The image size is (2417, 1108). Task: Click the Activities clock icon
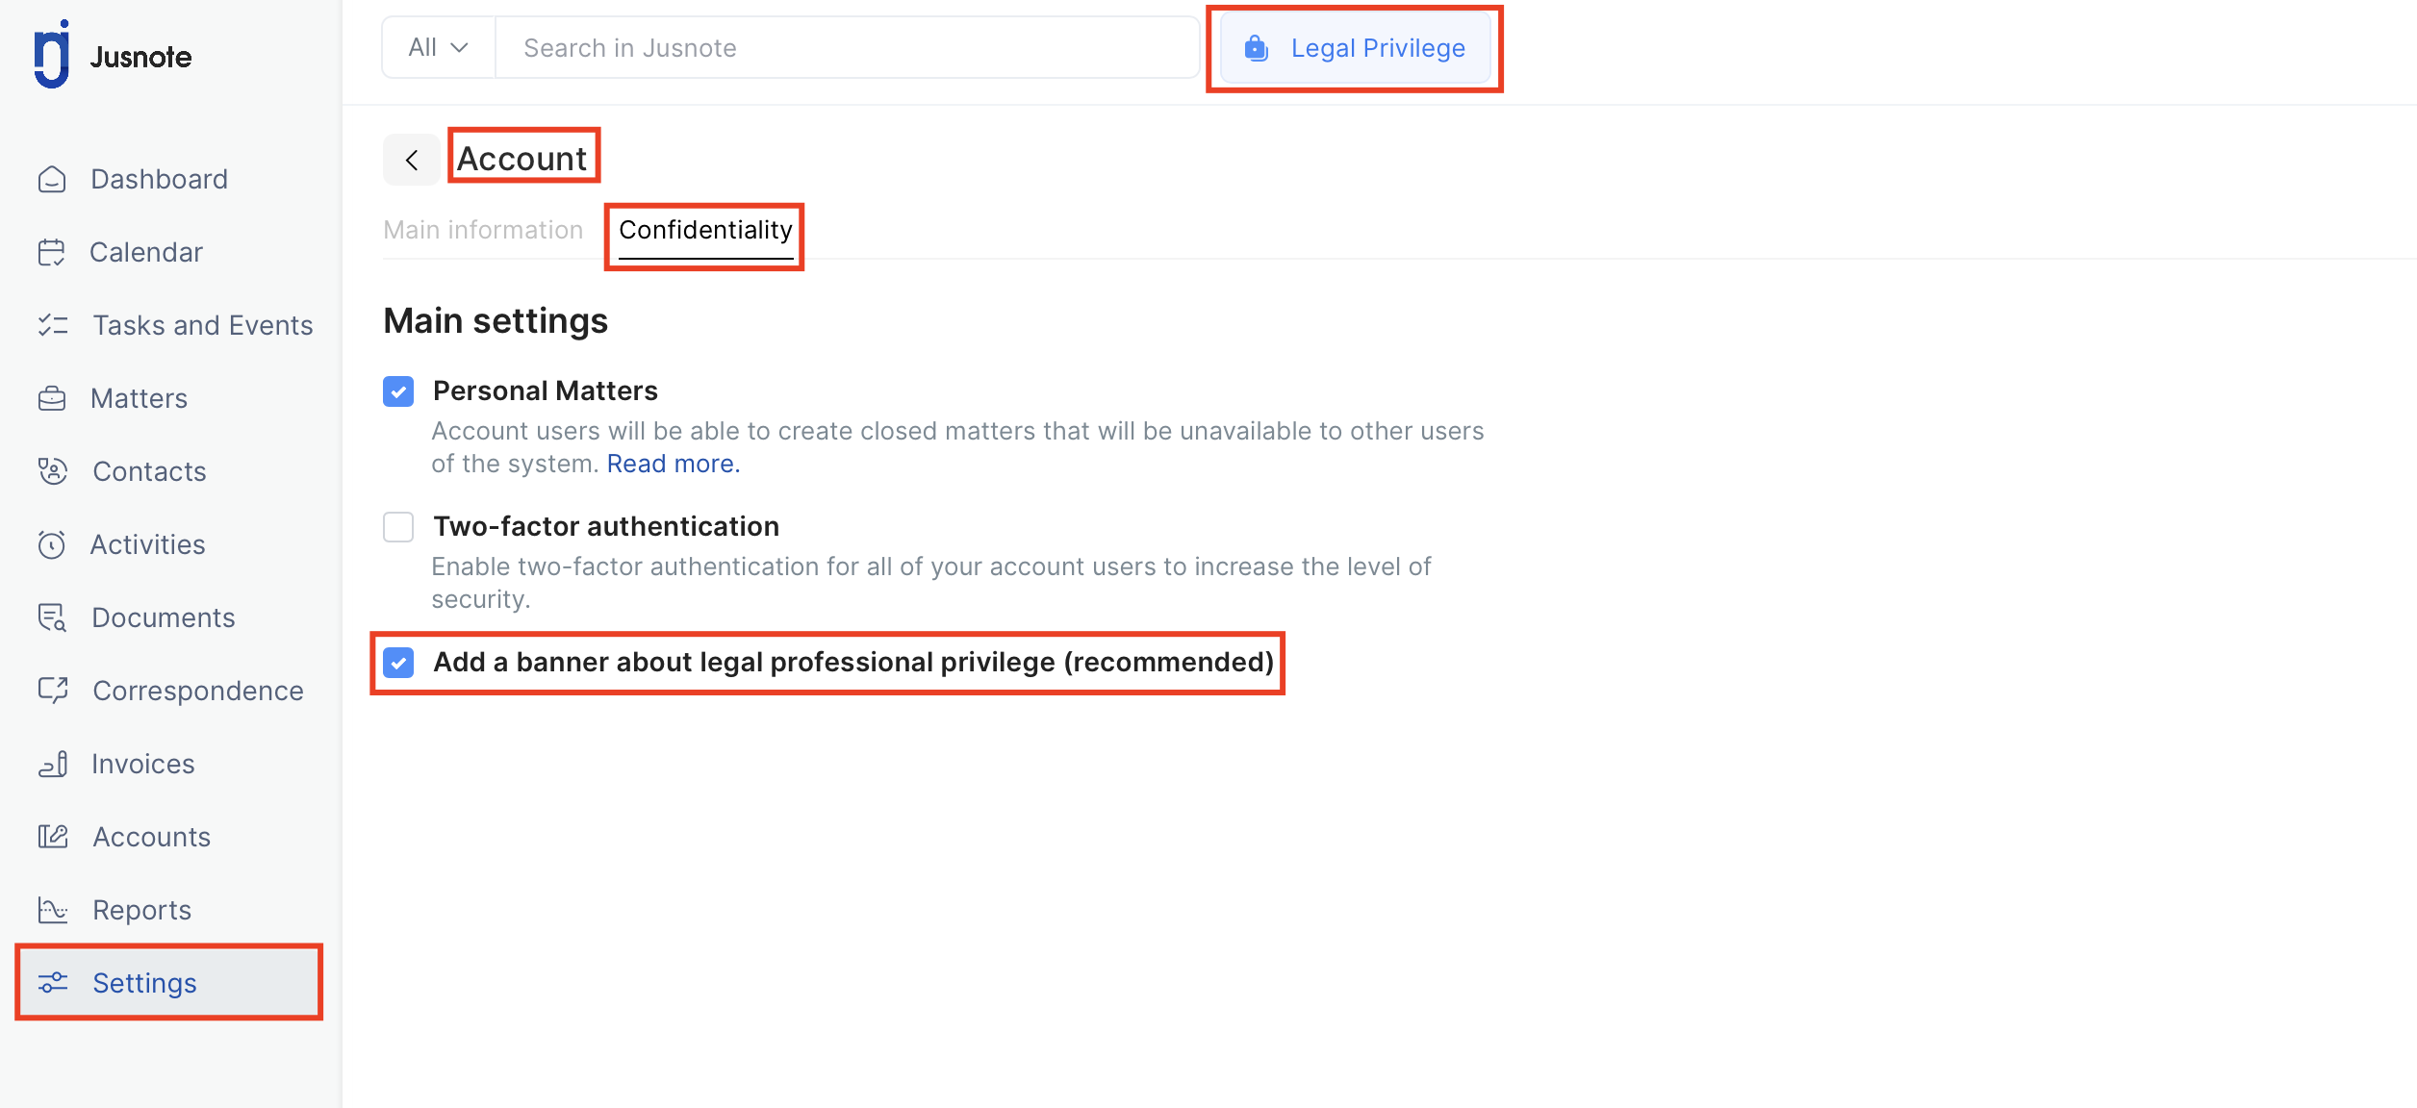pyautogui.click(x=52, y=545)
